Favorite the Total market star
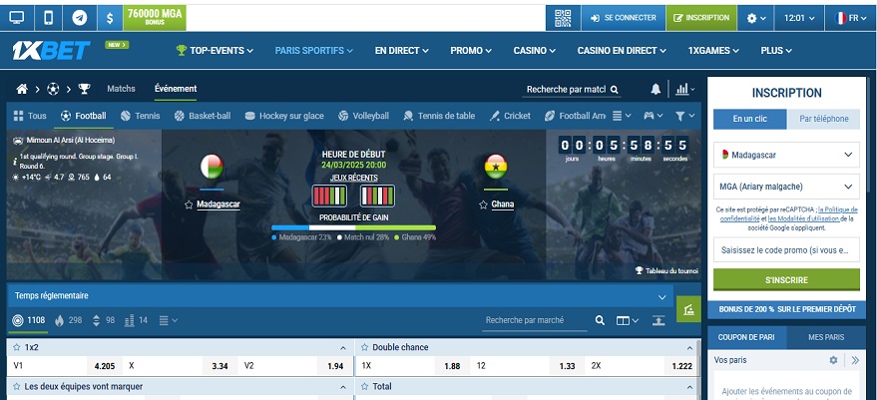877x400 pixels. tap(365, 387)
